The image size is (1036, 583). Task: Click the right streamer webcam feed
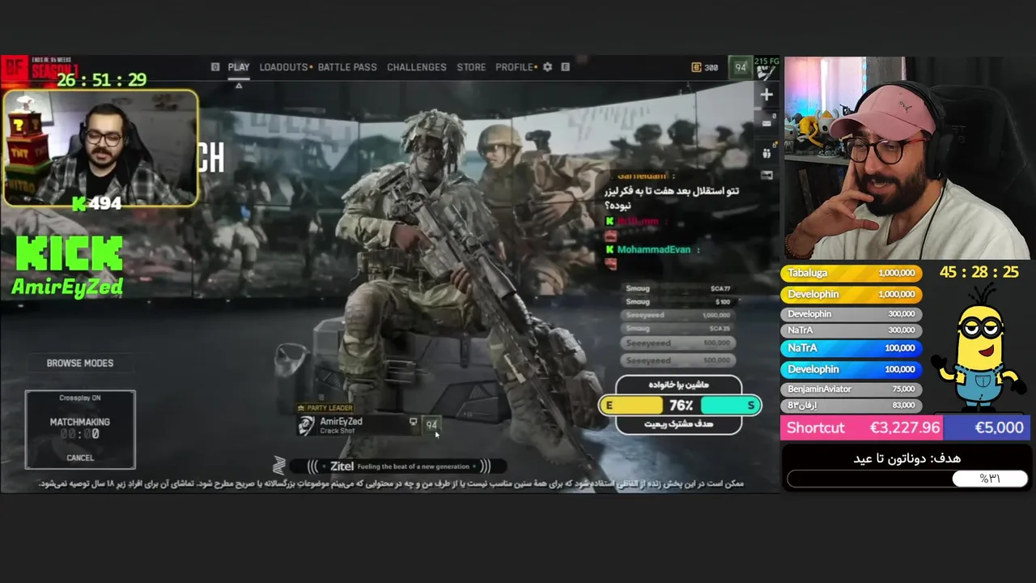tap(906, 158)
